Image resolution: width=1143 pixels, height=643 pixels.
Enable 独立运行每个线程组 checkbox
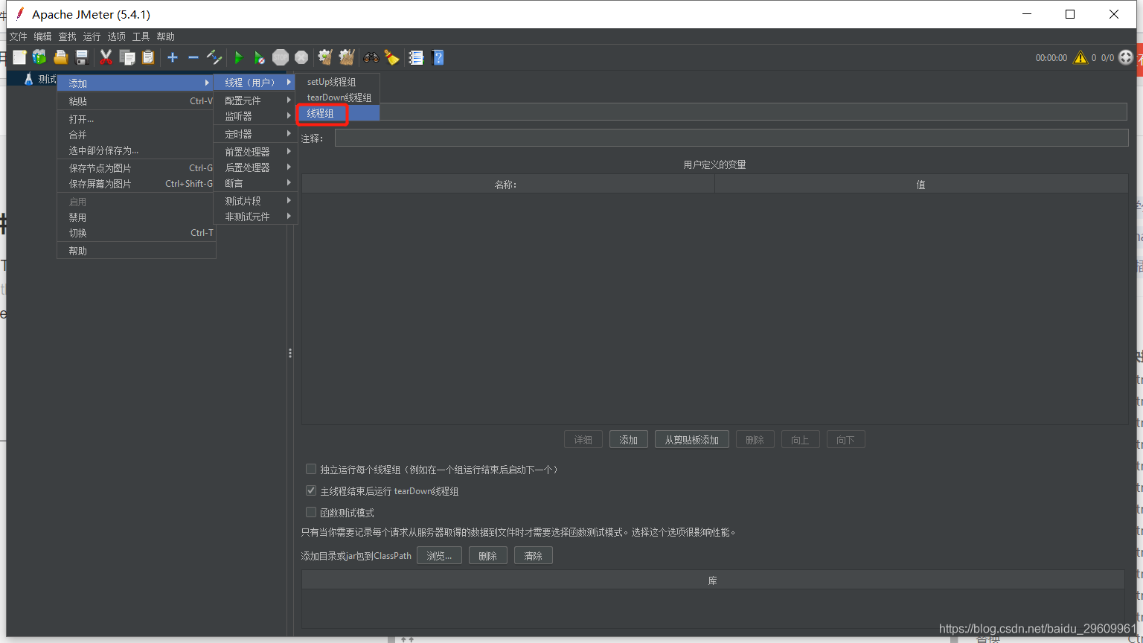coord(310,469)
